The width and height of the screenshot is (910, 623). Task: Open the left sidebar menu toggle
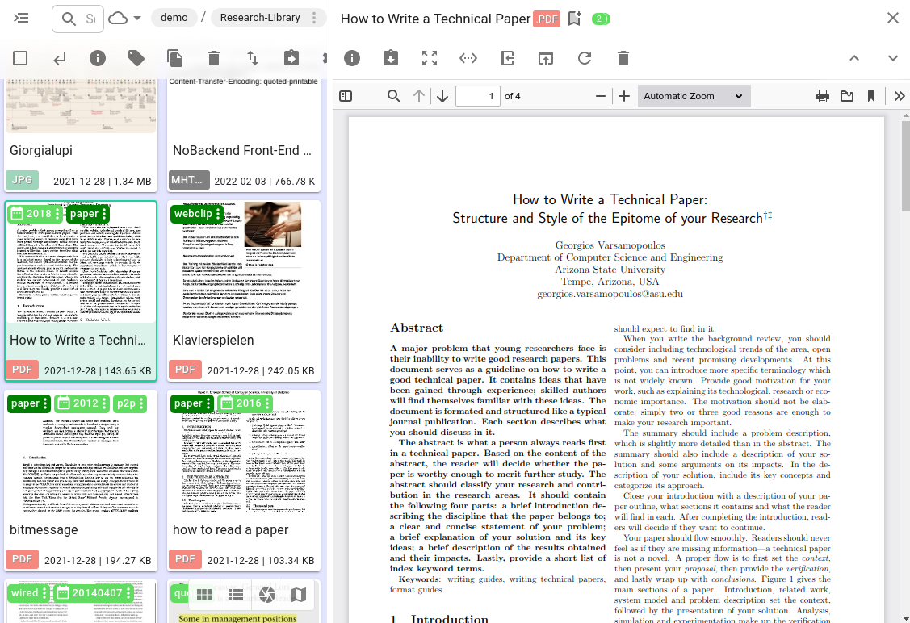coord(21,18)
